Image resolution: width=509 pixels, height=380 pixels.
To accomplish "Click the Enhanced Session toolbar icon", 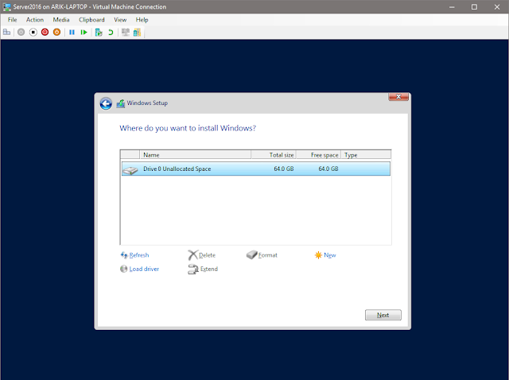I will click(126, 32).
